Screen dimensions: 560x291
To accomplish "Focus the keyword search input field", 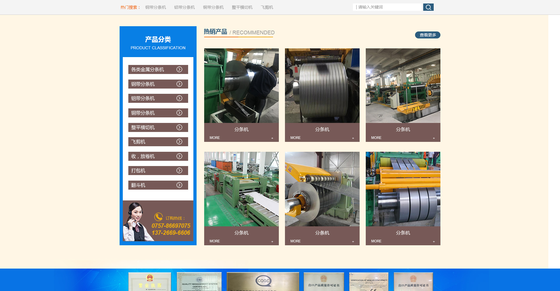I will click(388, 7).
